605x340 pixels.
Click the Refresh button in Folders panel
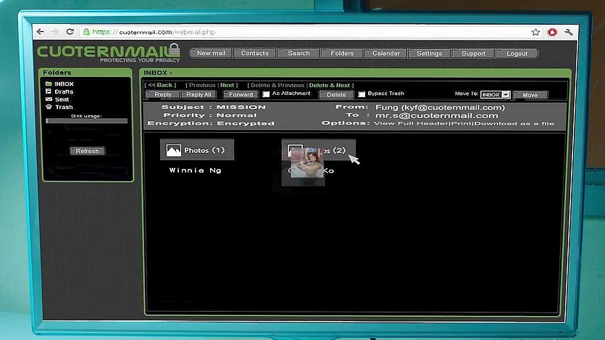pos(87,151)
